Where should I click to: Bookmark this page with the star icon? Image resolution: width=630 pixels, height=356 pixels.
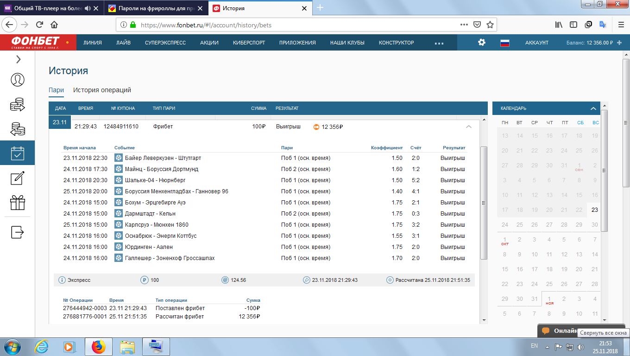coord(490,25)
